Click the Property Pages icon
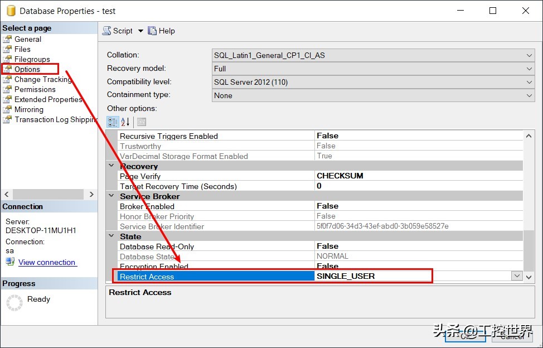Image resolution: width=543 pixels, height=348 pixels. pyautogui.click(x=142, y=122)
